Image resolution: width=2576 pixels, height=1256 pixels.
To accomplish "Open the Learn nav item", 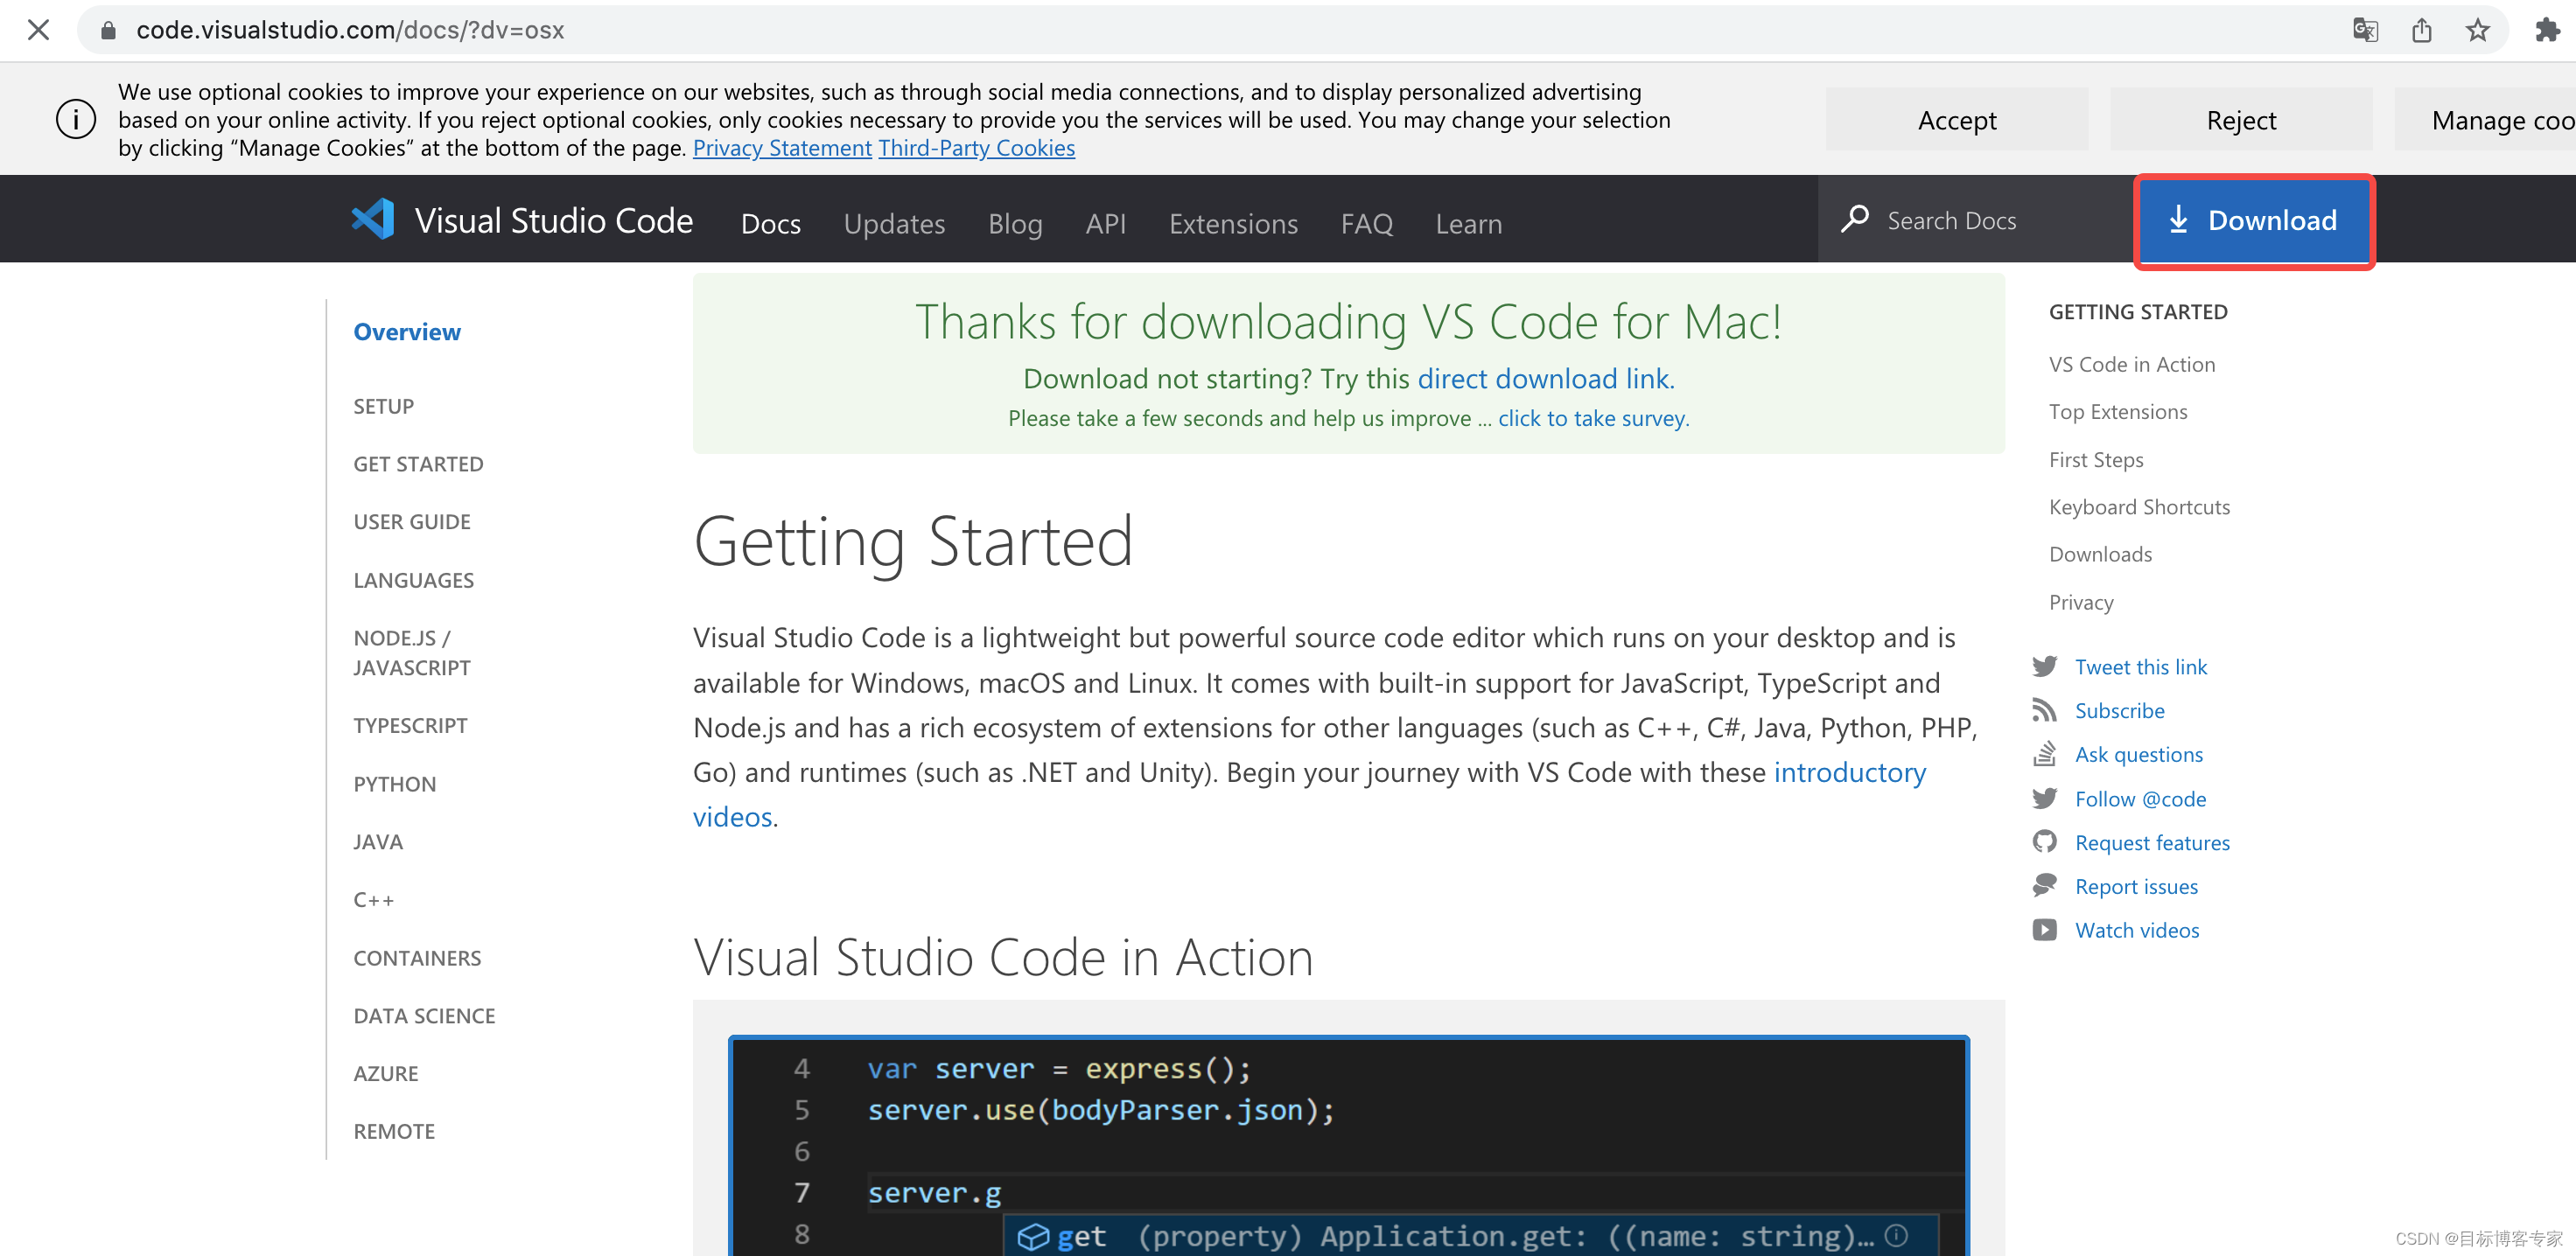I will tap(1468, 223).
